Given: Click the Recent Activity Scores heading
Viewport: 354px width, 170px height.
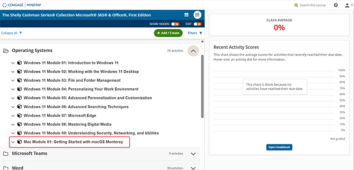Looking at the screenshot, I should tap(236, 47).
